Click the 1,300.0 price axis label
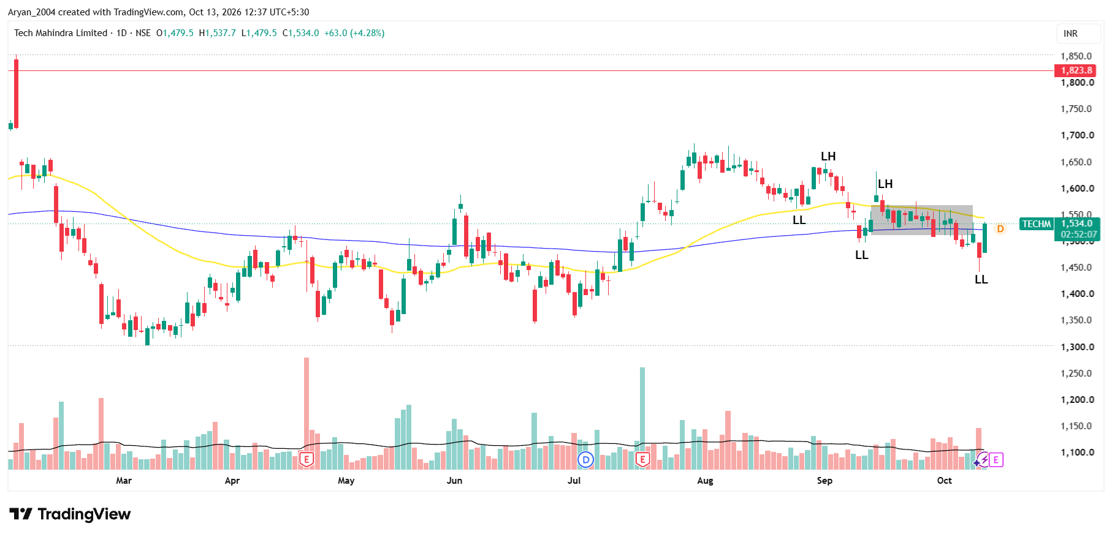1112x537 pixels. (x=1077, y=347)
